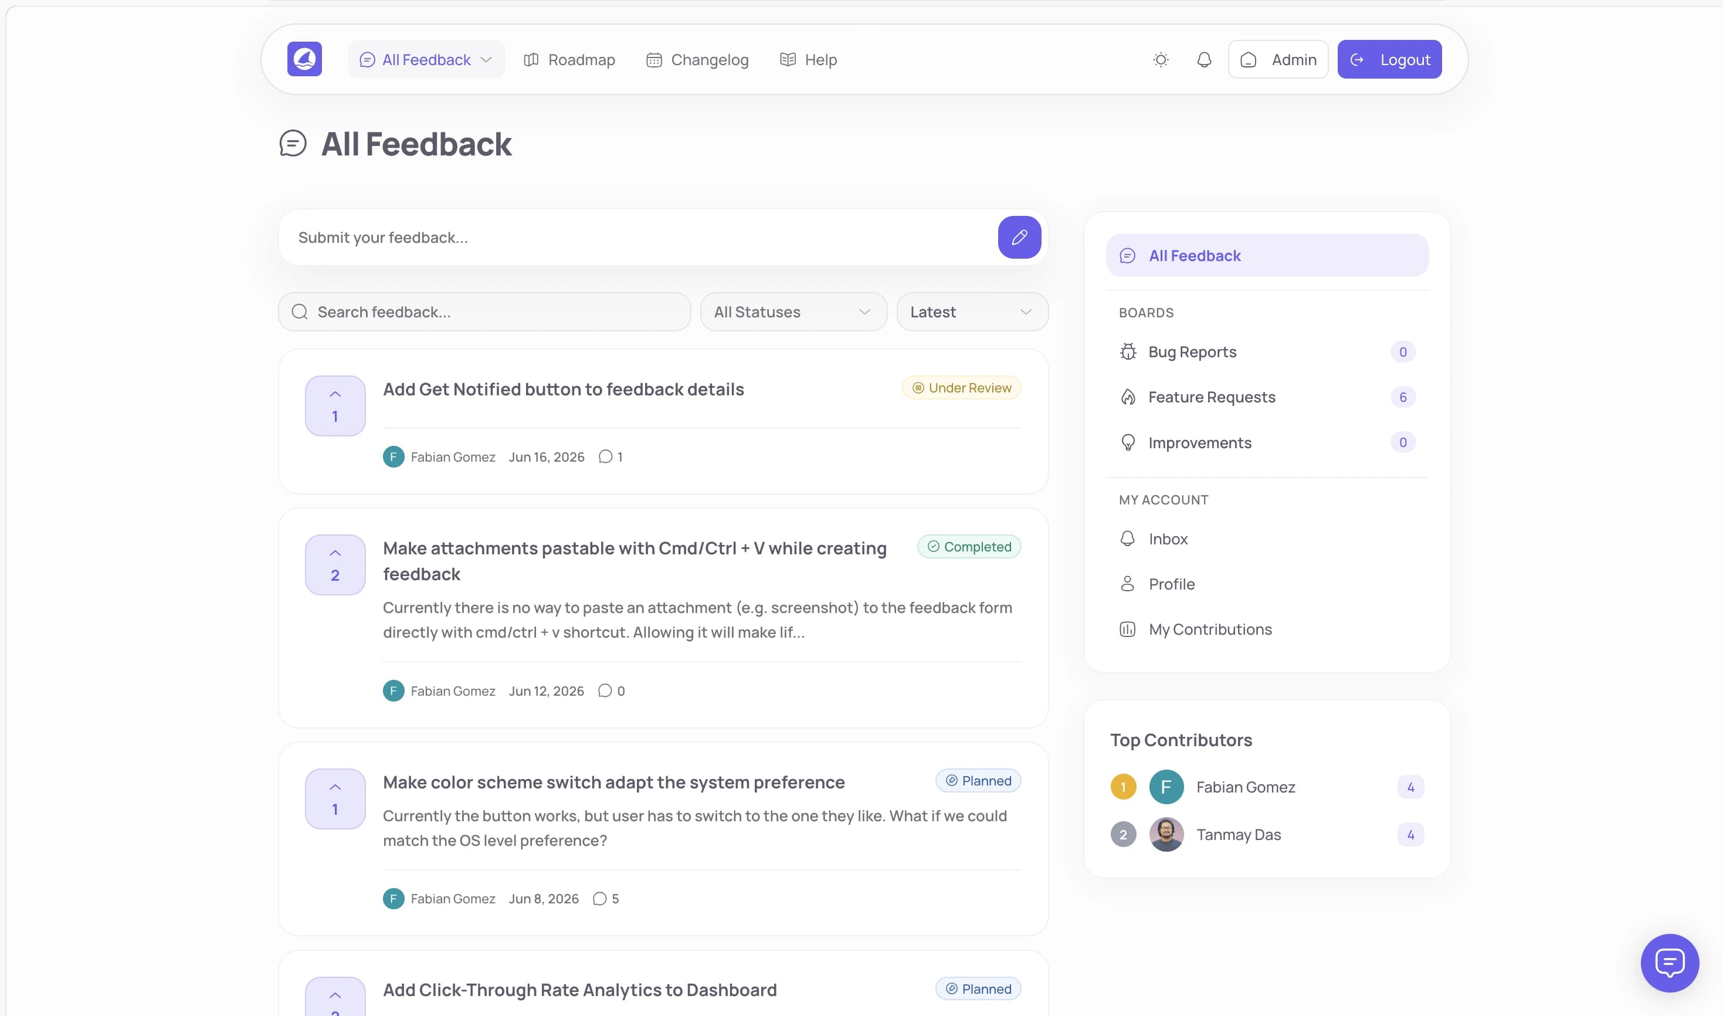This screenshot has height=1016, width=1723.
Task: Open the Feature Requests board
Action: 1267,397
